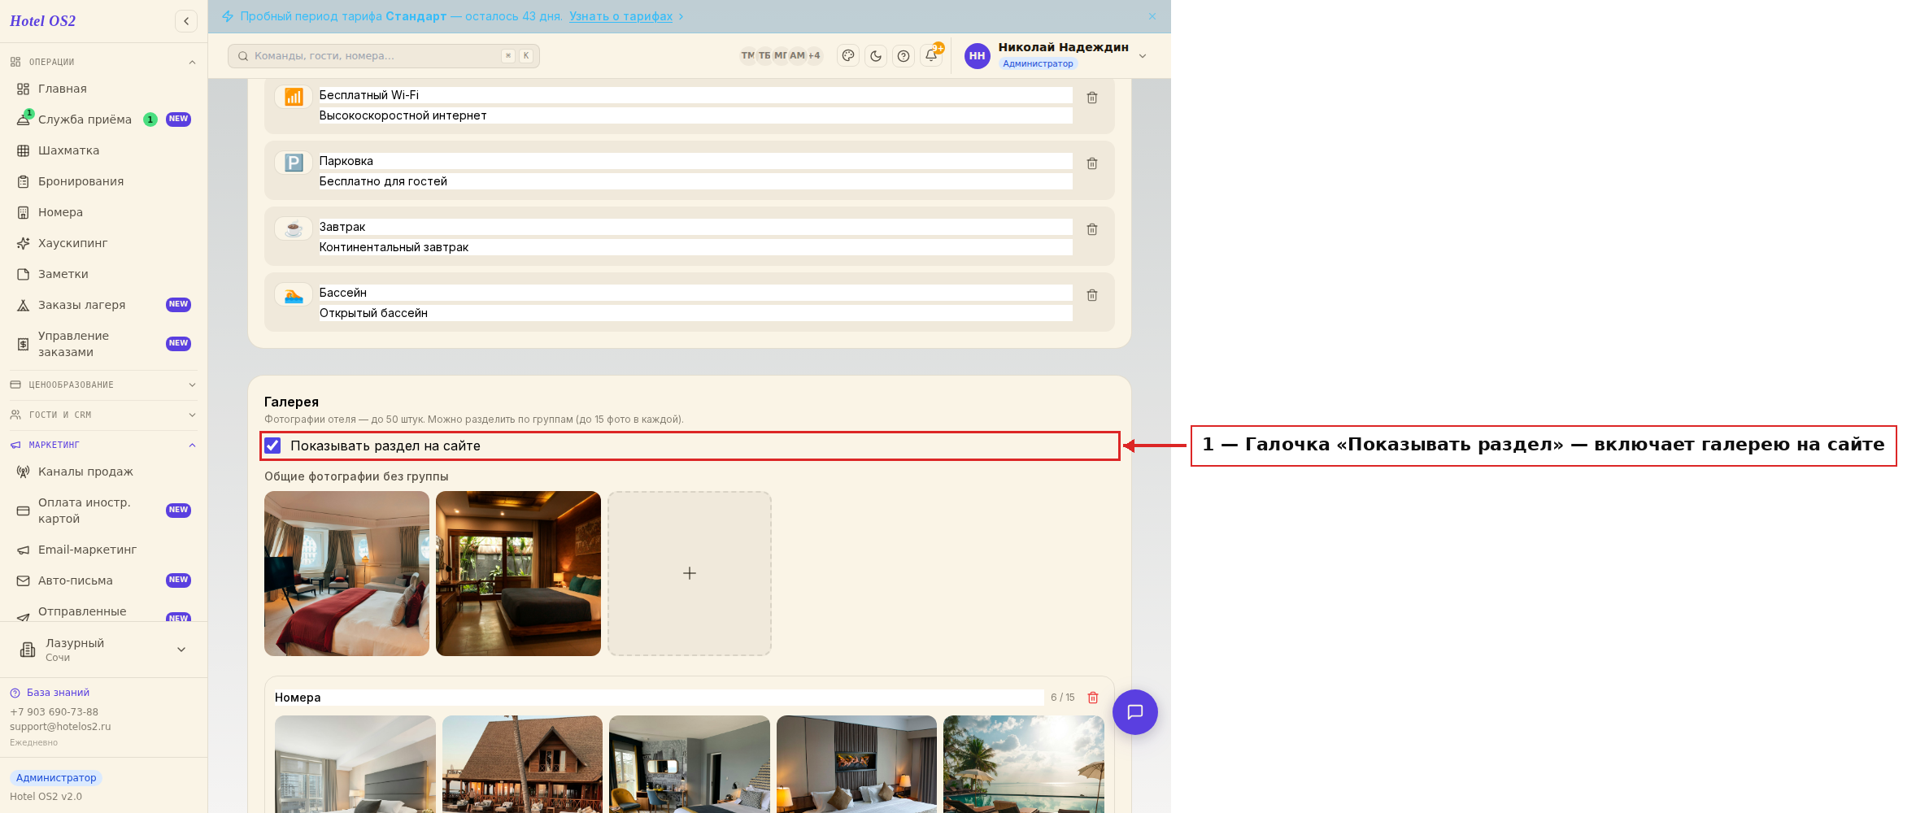Open the chat support bubble

[1134, 712]
